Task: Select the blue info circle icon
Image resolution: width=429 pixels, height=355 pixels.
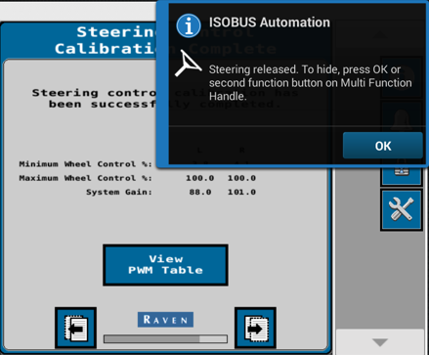Action: (189, 26)
